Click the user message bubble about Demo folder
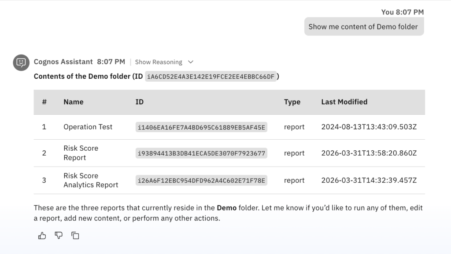The image size is (451, 254). [x=363, y=27]
